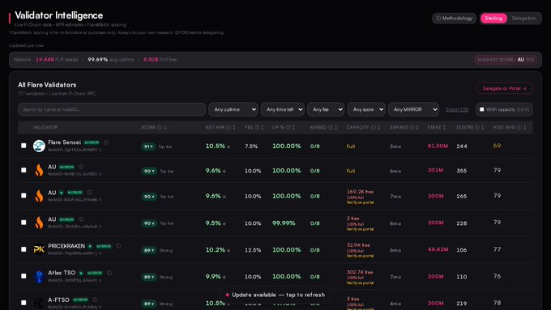This screenshot has height=310, width=551.
Task: Open info icon beside A-FTSO name
Action: (x=95, y=299)
